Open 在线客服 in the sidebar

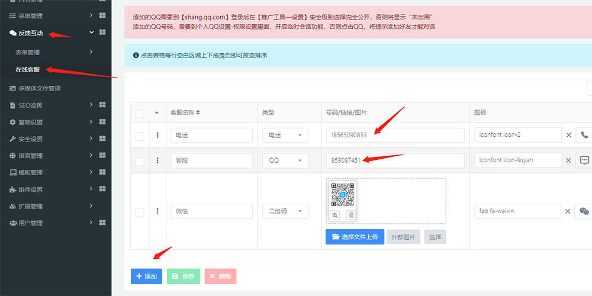(x=28, y=70)
